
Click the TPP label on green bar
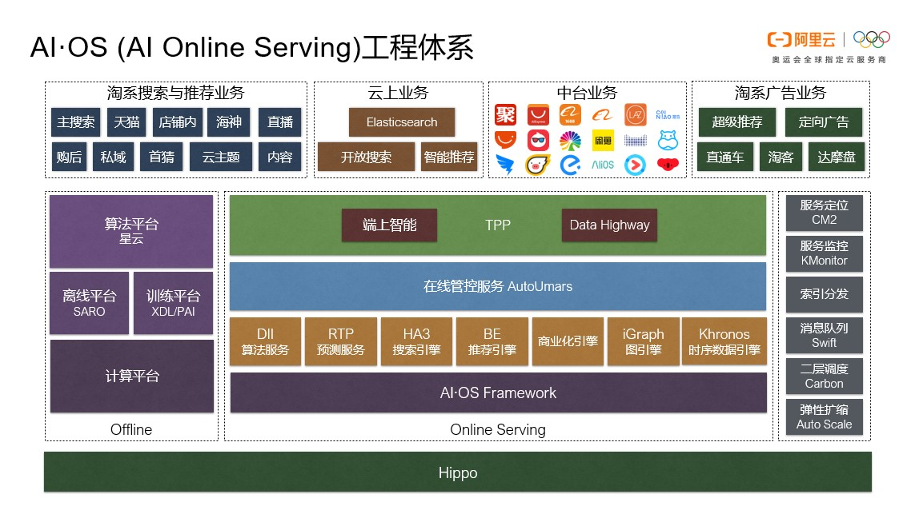pos(498,225)
